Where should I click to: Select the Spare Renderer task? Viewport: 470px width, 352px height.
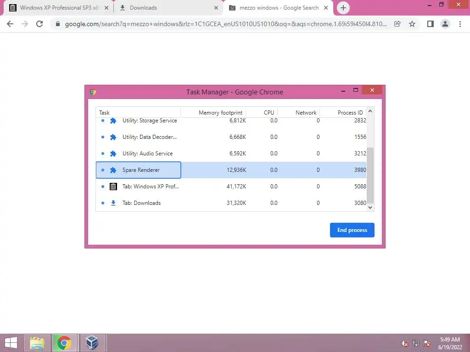tap(231, 170)
